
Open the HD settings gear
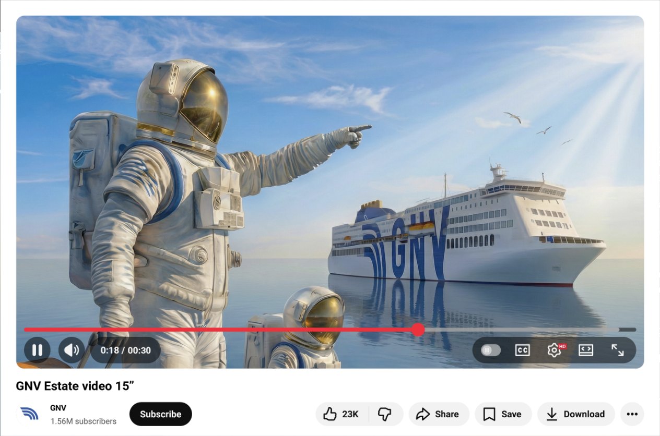tap(555, 350)
